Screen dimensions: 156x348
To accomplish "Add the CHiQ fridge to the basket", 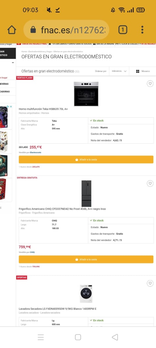I will [x=86, y=259].
